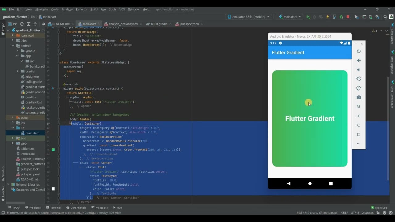Open Problems tool window
395x222 pixels.
[x=33, y=208]
